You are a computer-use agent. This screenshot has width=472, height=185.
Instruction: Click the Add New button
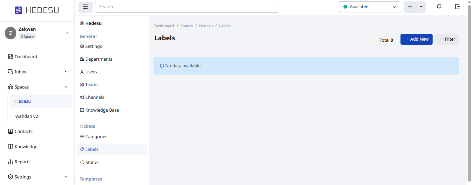click(x=416, y=39)
